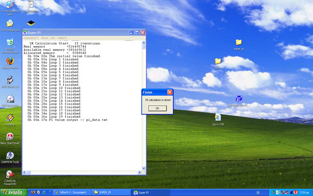Click the vertical scrollbar down arrow in Super PI
The image size is (313, 196).
[144, 168]
